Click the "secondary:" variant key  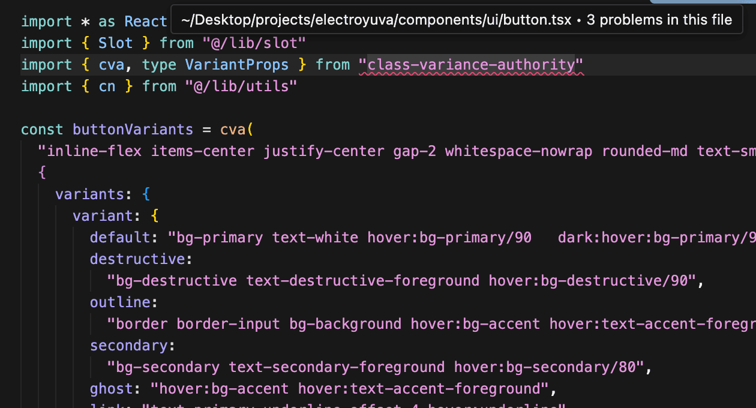[133, 346]
